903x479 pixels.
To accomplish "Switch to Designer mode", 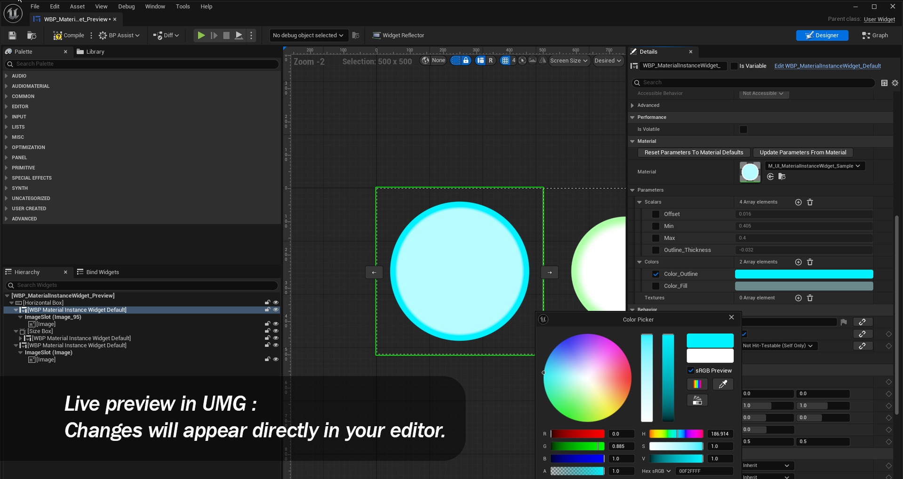I will [x=822, y=35].
